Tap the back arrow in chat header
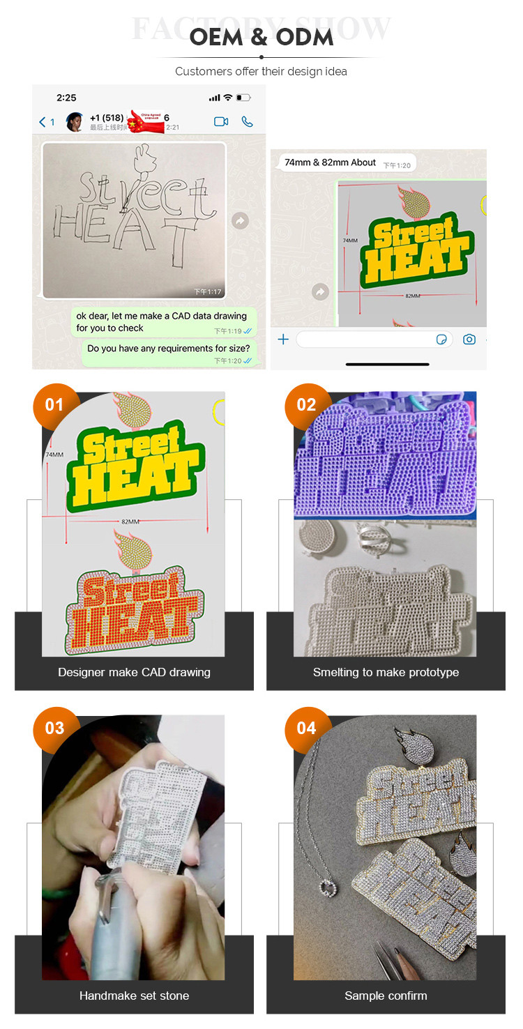Image resolution: width=523 pixels, height=1029 pixels. (43, 122)
